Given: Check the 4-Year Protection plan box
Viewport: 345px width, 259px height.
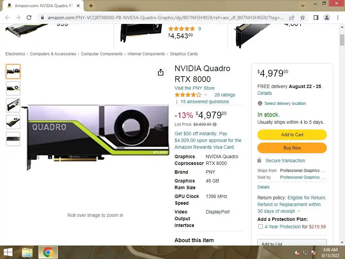Looking at the screenshot, I should [260, 227].
